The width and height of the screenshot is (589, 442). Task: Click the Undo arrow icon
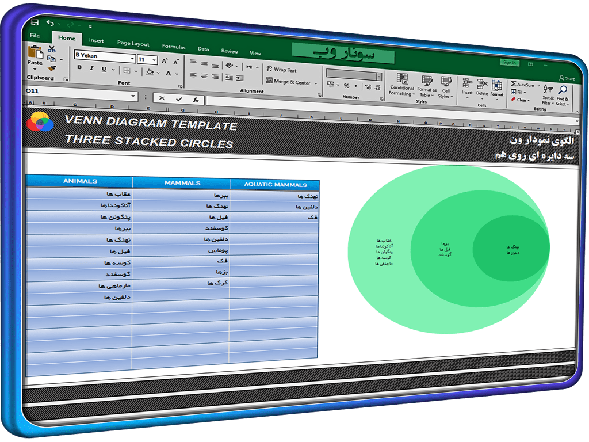50,23
